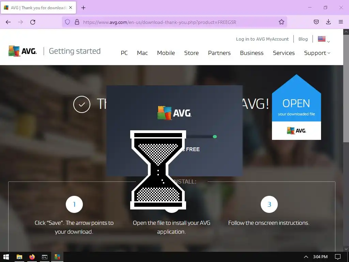The width and height of the screenshot is (349, 262).
Task: Click the step 3 circle
Action: (269, 204)
